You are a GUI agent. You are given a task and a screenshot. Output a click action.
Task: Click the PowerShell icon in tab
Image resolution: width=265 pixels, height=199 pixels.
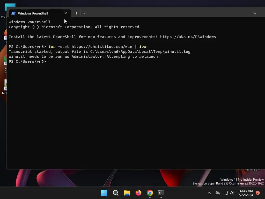[x=13, y=13]
